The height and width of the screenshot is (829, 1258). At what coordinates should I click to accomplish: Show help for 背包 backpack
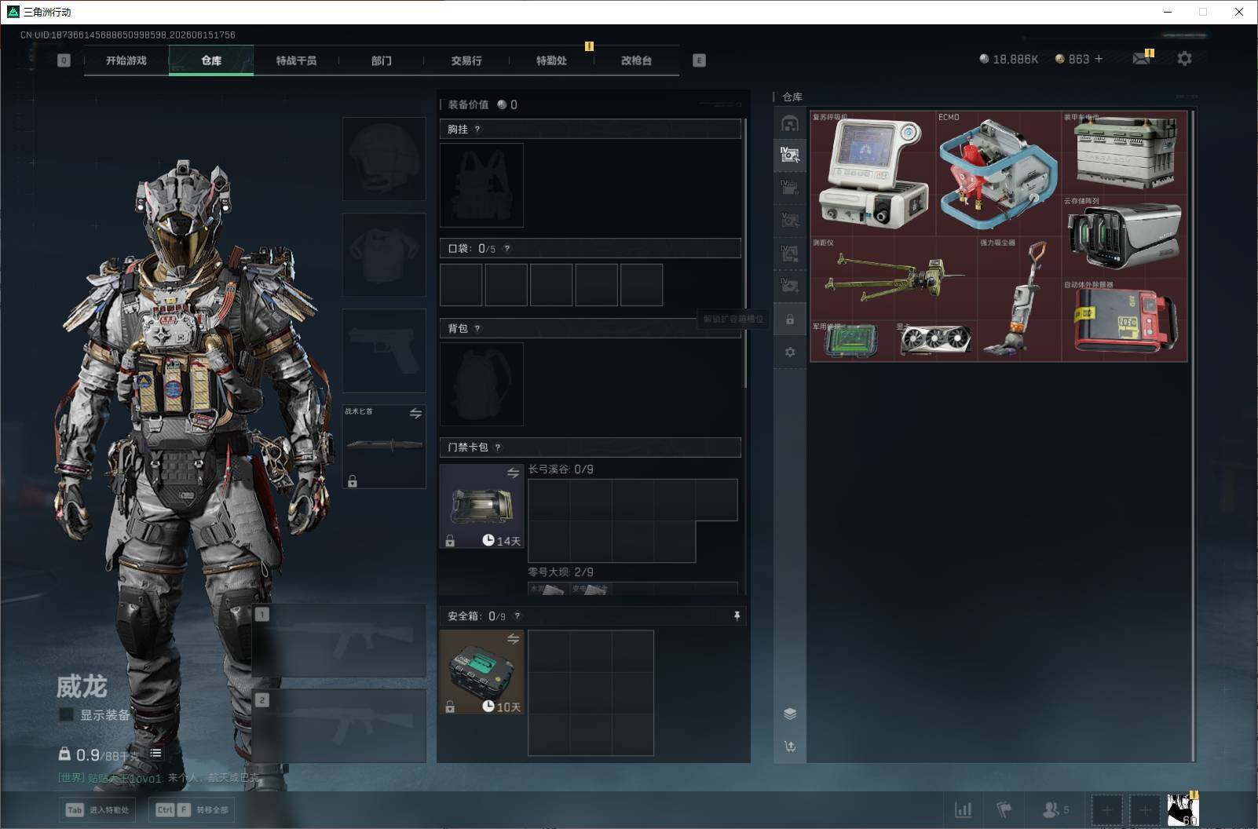pos(477,329)
